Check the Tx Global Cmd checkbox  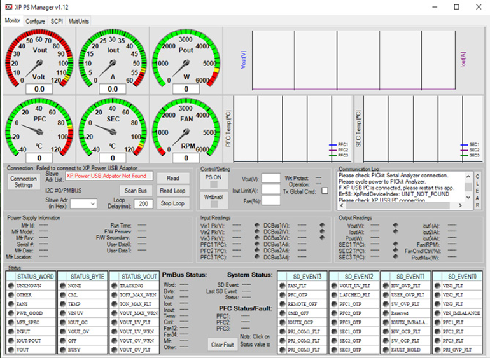tap(325, 190)
